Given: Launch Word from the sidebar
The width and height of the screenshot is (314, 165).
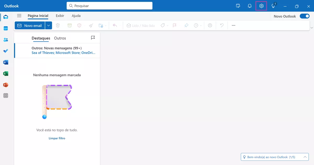Looking at the screenshot, I should tap(6, 62).
